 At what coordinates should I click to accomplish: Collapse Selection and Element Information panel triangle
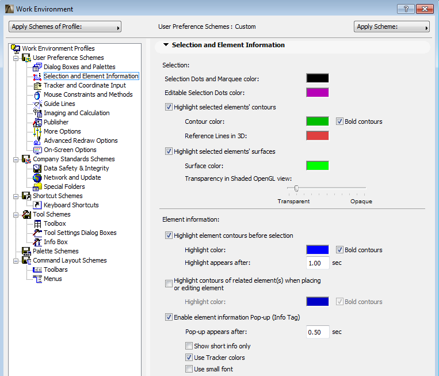[166, 45]
